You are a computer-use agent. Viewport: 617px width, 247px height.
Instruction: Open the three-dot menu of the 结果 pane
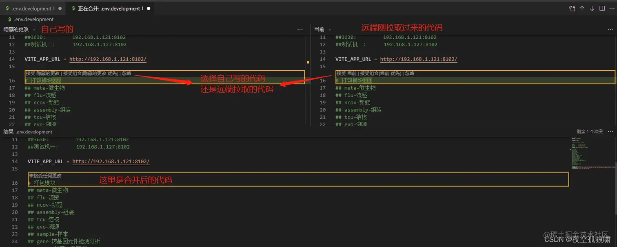coord(610,132)
